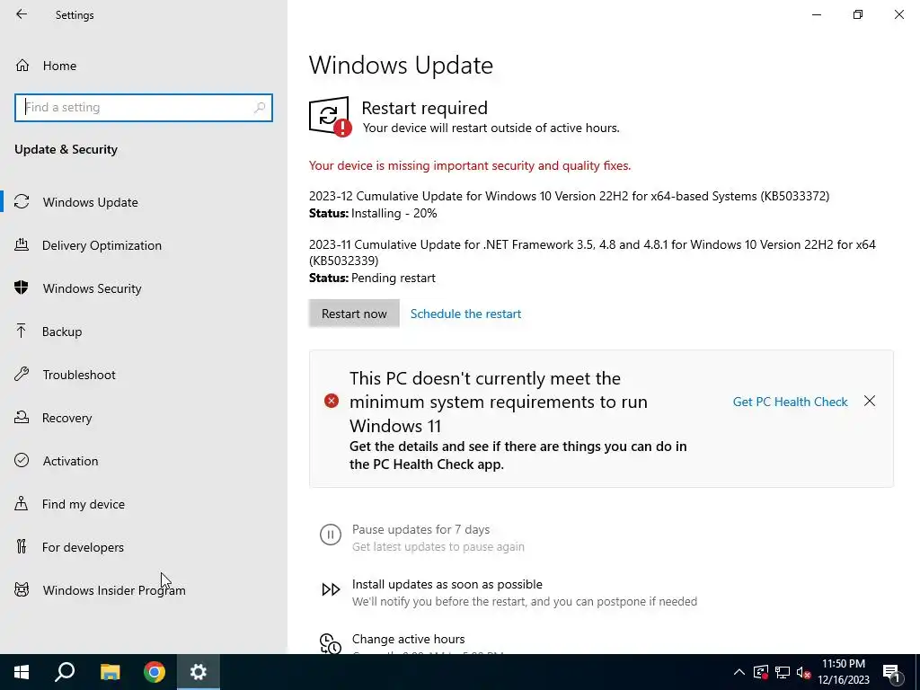Choose Install updates as soon as possible
This screenshot has width=920, height=690.
[x=447, y=584]
